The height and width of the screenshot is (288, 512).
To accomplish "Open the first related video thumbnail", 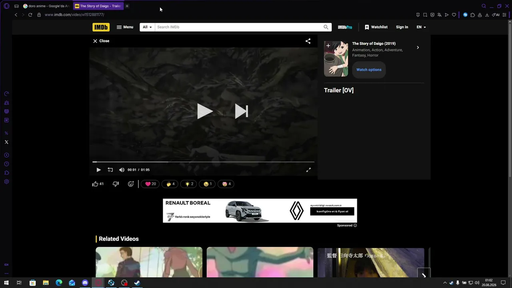I will 149,262.
